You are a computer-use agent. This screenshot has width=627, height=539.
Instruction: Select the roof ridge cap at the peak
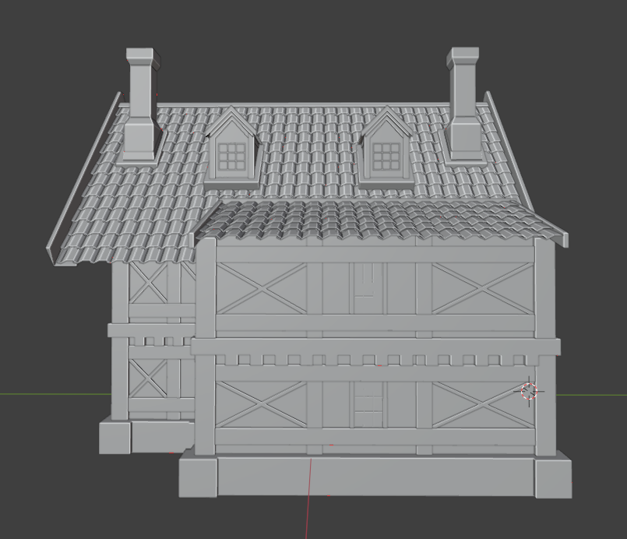click(312, 104)
